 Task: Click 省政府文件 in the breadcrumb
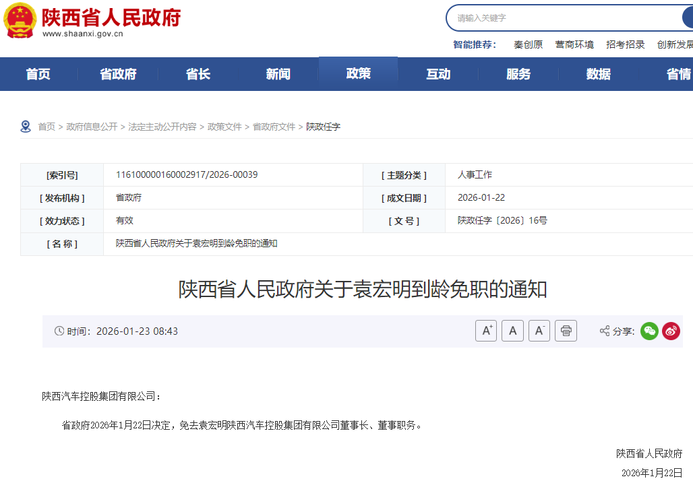(x=275, y=125)
